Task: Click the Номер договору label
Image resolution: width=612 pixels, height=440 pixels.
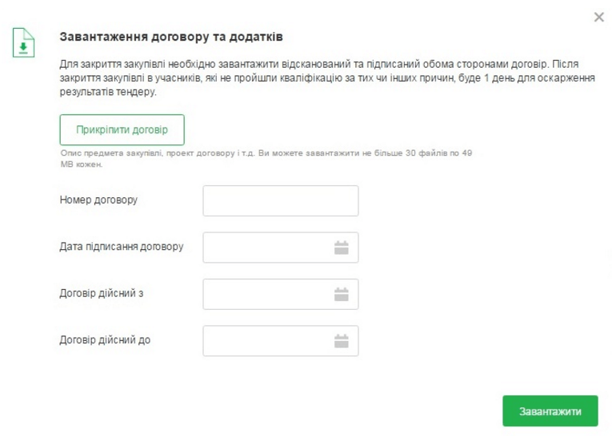Action: (98, 200)
